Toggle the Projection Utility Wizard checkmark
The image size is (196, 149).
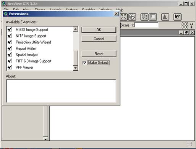[10, 42]
